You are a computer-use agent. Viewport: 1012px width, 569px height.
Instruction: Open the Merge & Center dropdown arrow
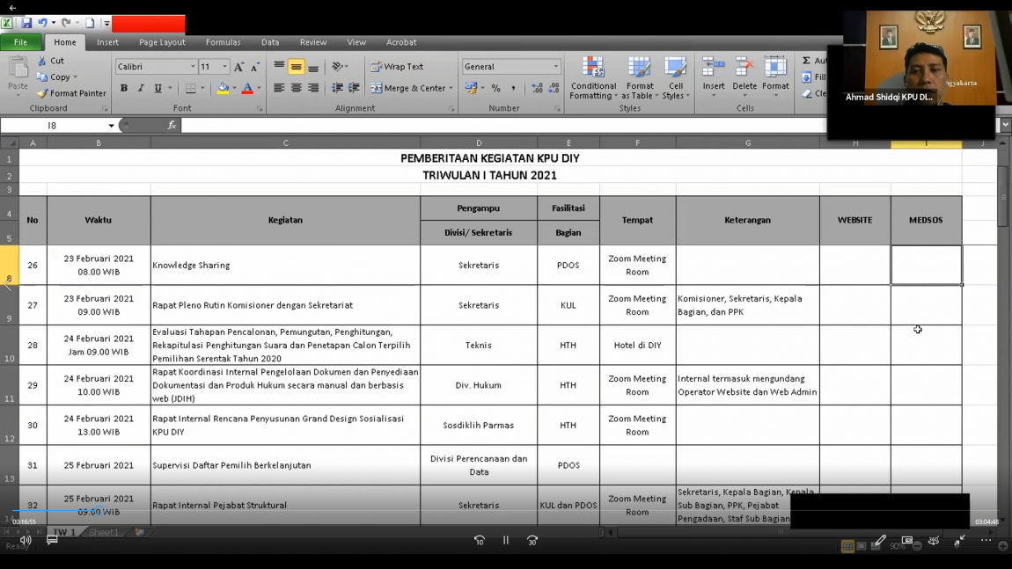click(x=451, y=89)
